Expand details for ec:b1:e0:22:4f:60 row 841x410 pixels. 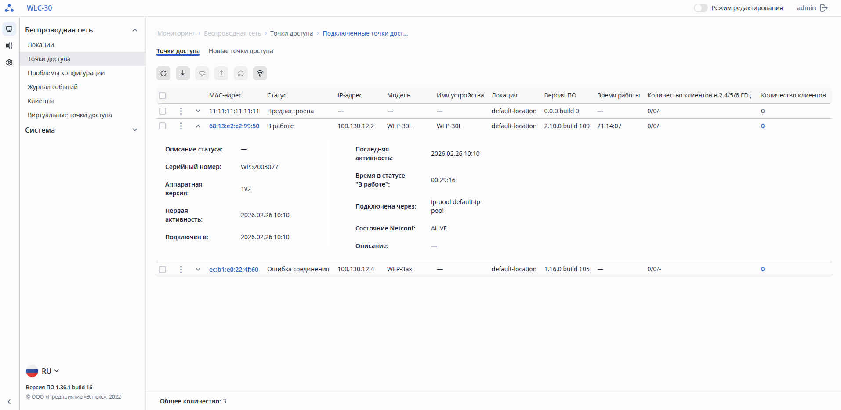198,270
